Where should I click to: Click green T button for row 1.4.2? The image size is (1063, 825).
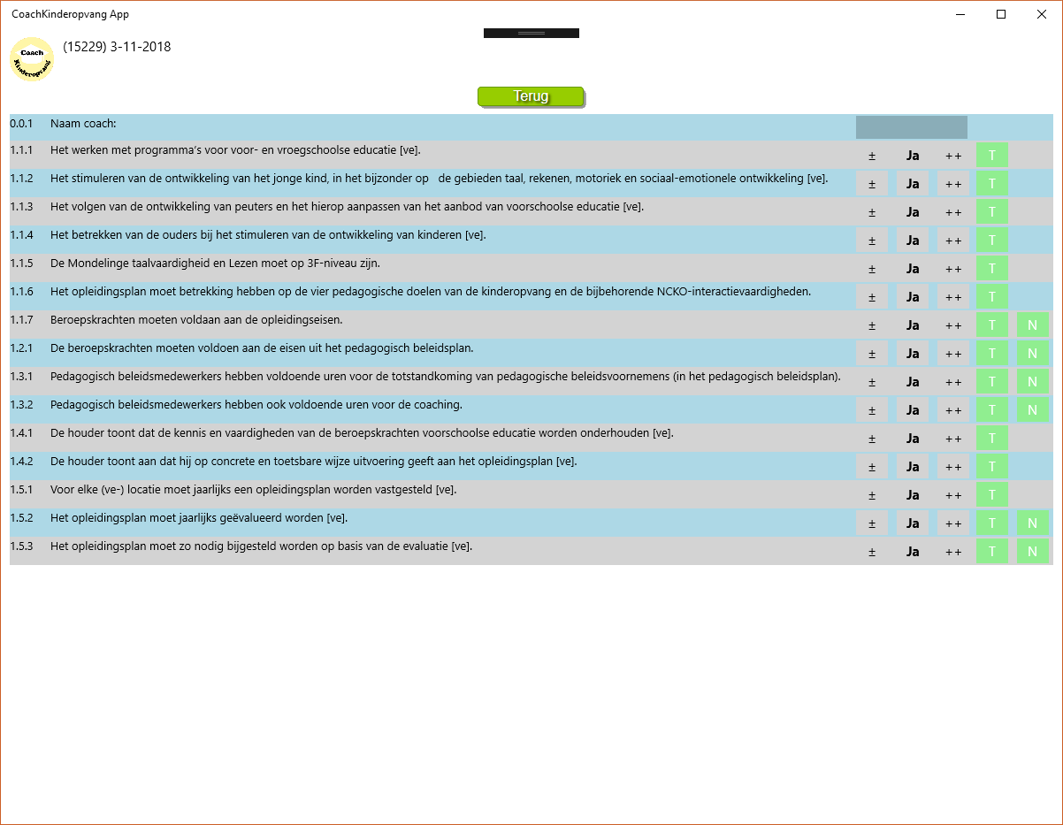[x=992, y=467]
